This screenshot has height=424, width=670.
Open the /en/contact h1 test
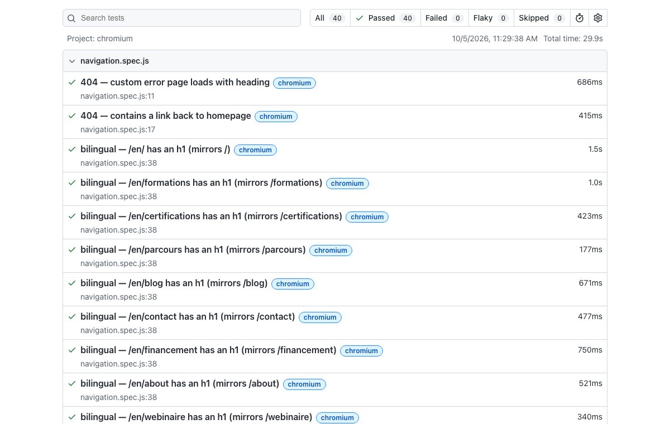[x=188, y=316]
